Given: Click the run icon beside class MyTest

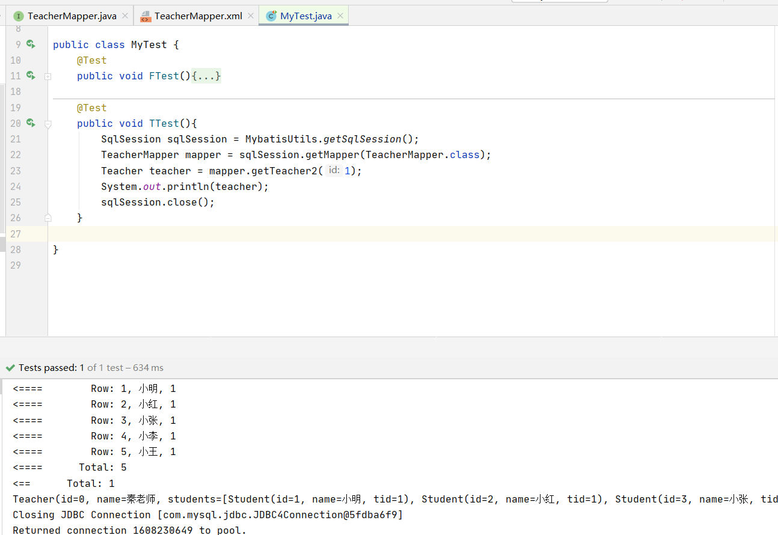Looking at the screenshot, I should 31,44.
